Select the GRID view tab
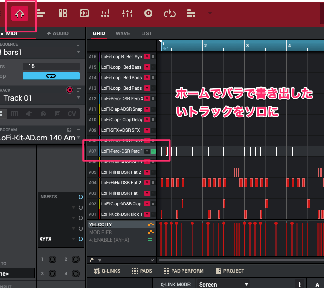The height and width of the screenshot is (288, 324). pos(99,33)
